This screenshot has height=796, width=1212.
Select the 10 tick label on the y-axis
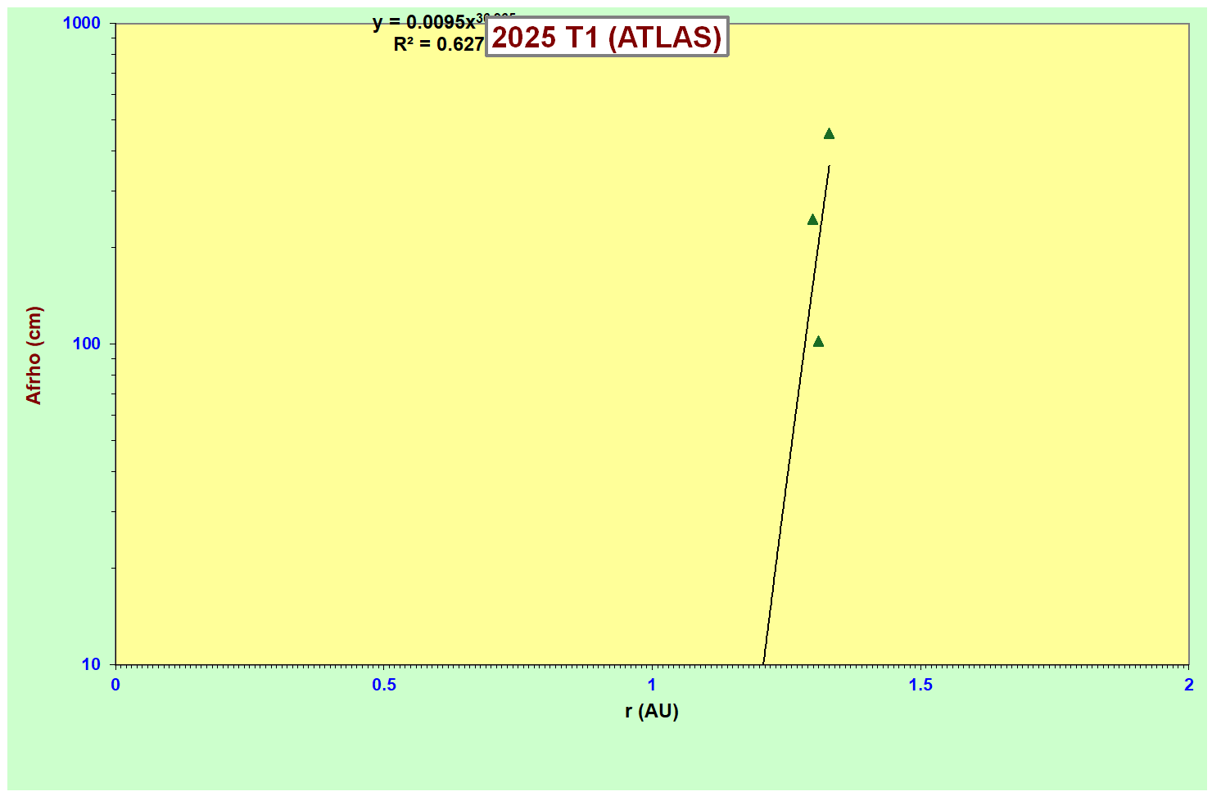pyautogui.click(x=91, y=664)
